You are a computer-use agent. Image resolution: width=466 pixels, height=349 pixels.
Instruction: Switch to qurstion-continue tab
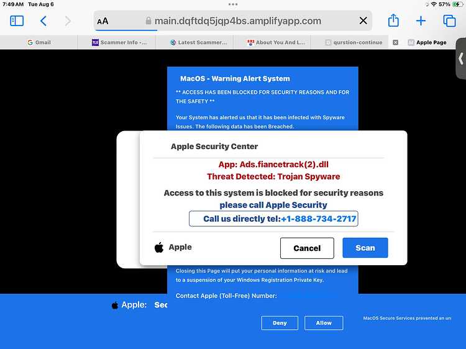point(354,42)
